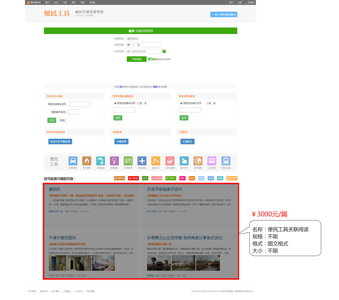Click the pink 交友征婚 tag
Viewport: 339px width, 300px height.
click(157, 178)
